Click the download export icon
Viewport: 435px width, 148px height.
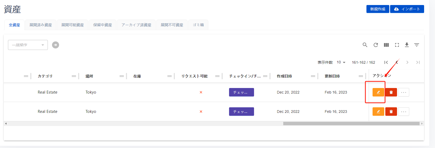(x=407, y=45)
